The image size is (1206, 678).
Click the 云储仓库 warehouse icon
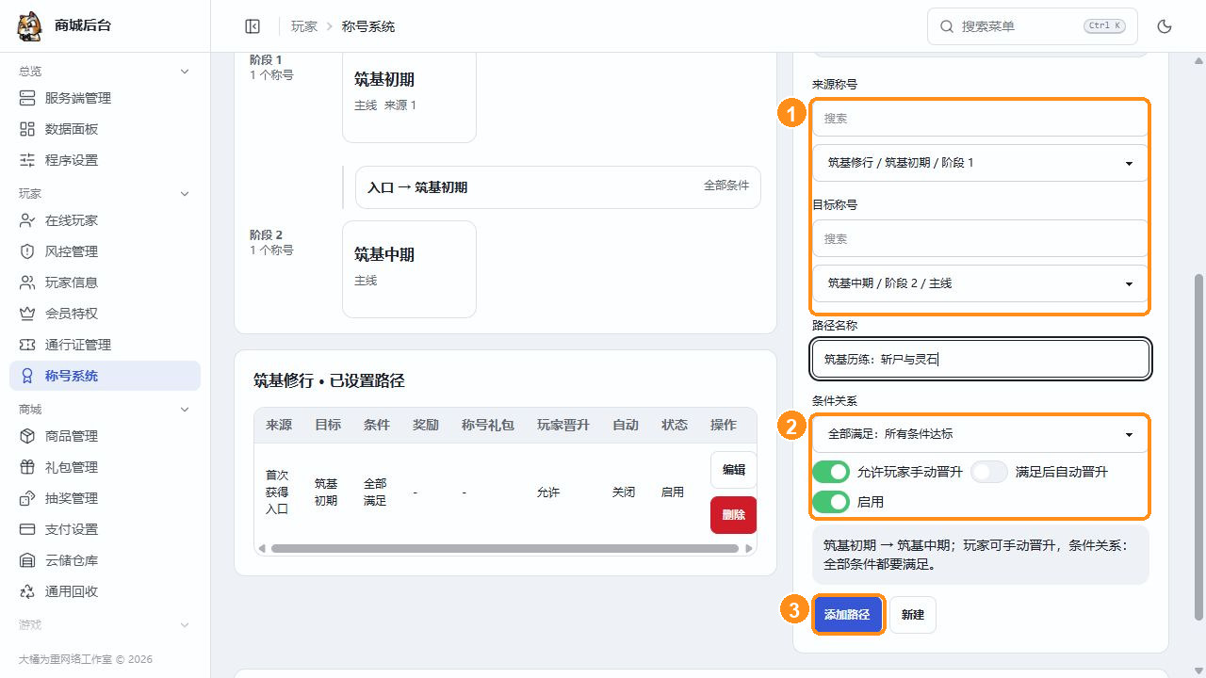coord(27,560)
